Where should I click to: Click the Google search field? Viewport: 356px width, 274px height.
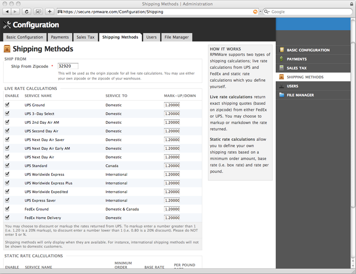coord(307,12)
